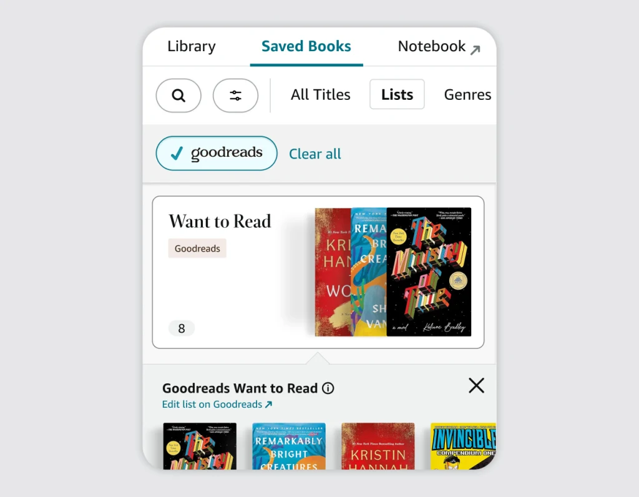Image resolution: width=639 pixels, height=497 pixels.
Task: Click arrow icon next to Edit list on Goodreads
Action: [268, 405]
